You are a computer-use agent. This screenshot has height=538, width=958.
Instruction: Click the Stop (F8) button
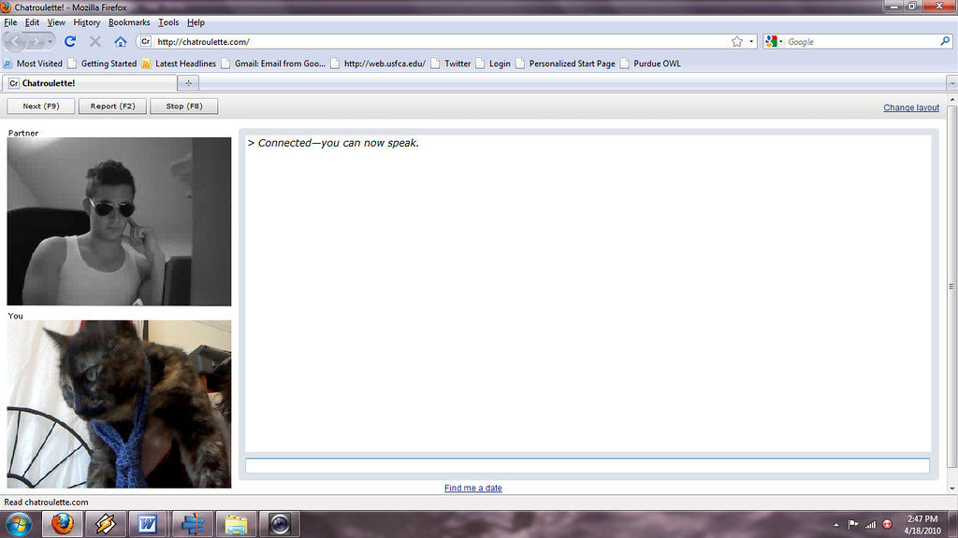pyautogui.click(x=184, y=106)
